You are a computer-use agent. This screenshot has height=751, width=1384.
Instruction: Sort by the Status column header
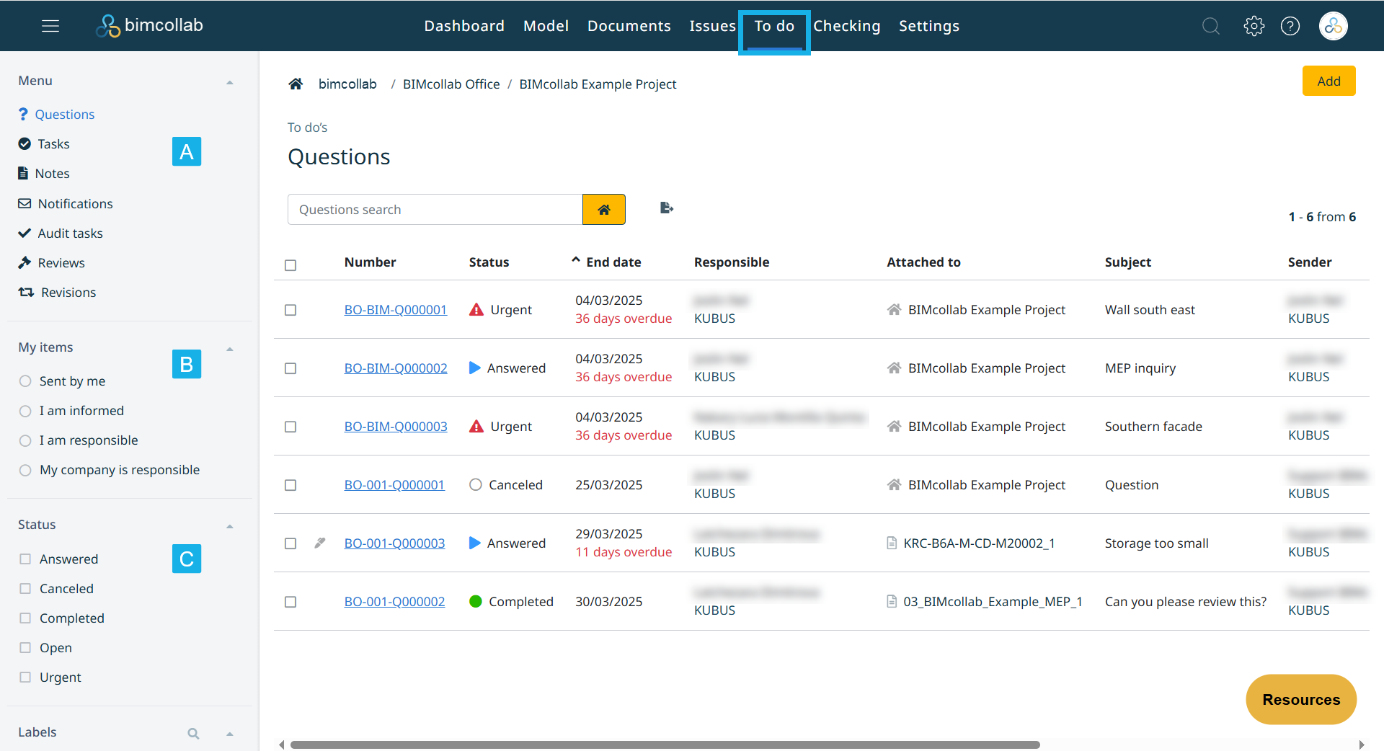(489, 262)
